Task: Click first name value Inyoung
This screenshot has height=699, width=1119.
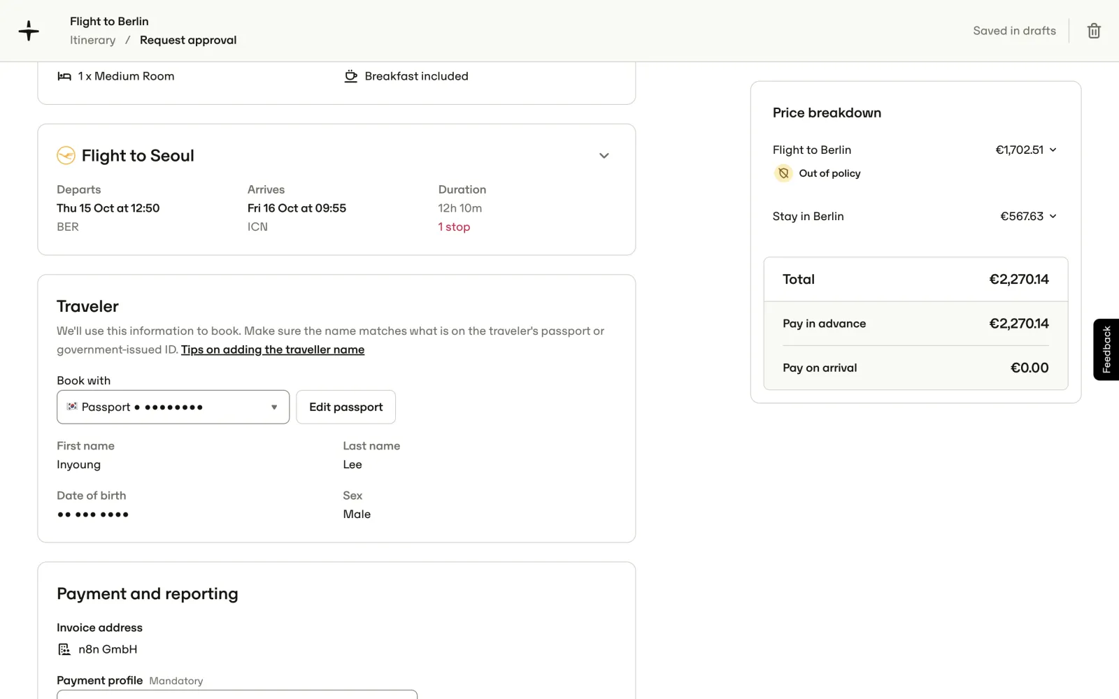Action: [79, 464]
